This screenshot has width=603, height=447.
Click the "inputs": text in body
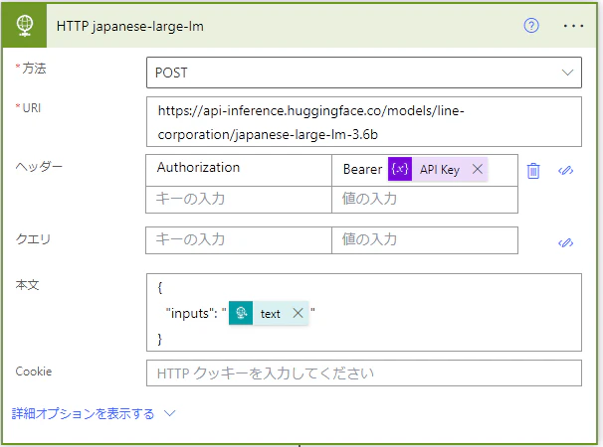(x=191, y=313)
